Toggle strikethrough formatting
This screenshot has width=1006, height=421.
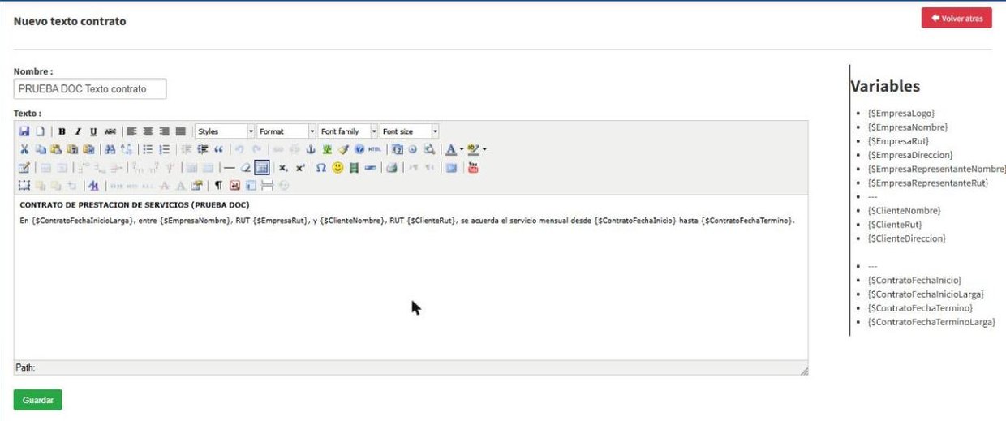(x=110, y=131)
